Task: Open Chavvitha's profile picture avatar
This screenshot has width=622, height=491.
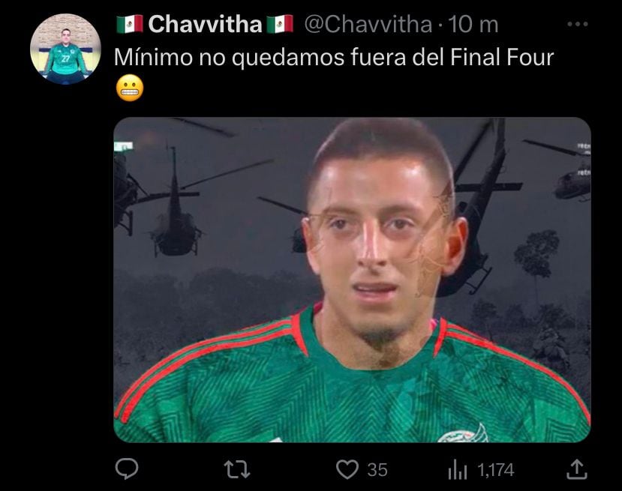Action: (x=65, y=49)
